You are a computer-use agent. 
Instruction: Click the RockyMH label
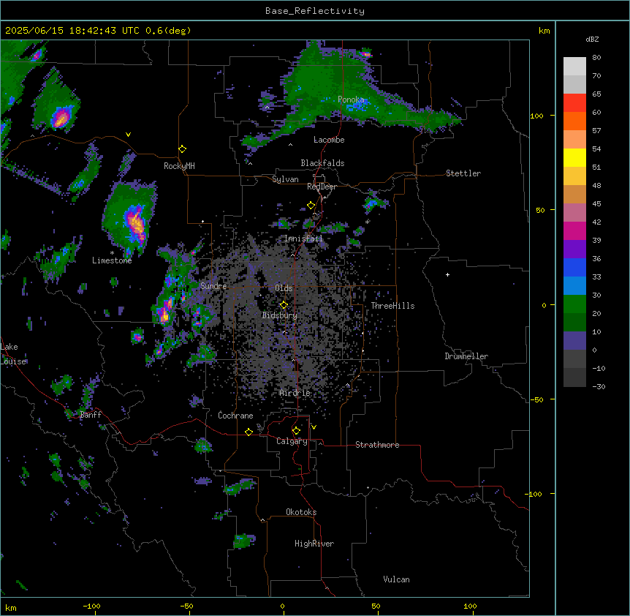point(179,165)
